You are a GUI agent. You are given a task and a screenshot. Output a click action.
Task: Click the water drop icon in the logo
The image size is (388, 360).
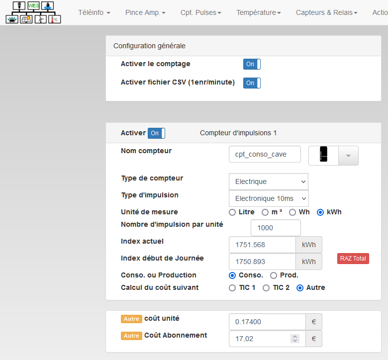48,6
